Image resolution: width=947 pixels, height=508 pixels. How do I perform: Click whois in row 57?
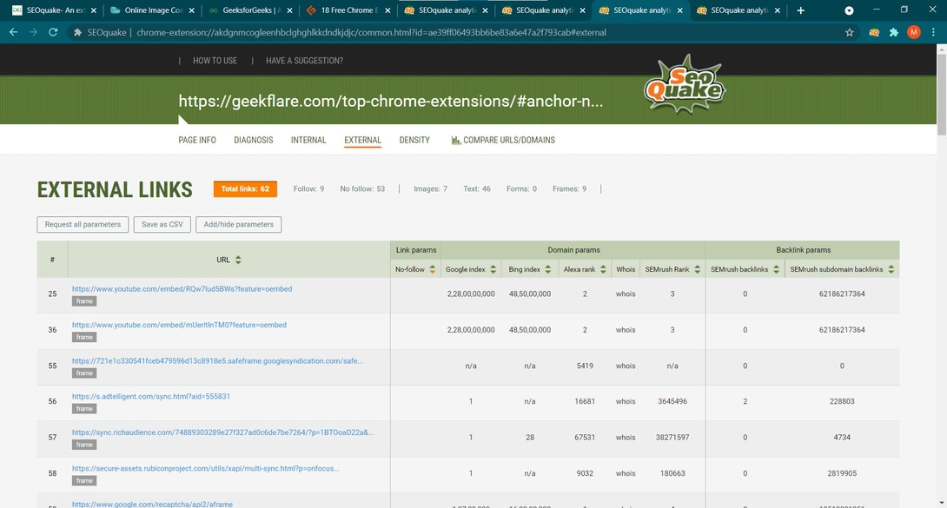coord(625,438)
